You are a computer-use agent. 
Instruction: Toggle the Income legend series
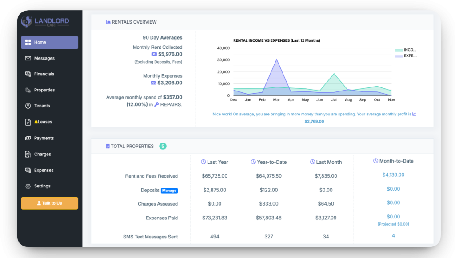pyautogui.click(x=405, y=50)
